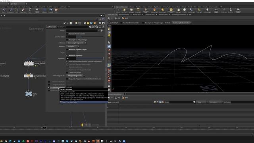Image resolution: width=254 pixels, height=143 pixels.
Task: Click the Group input field
Action: [82, 31]
